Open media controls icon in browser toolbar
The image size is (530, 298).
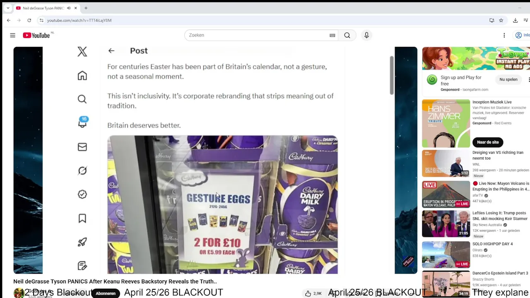525,20
